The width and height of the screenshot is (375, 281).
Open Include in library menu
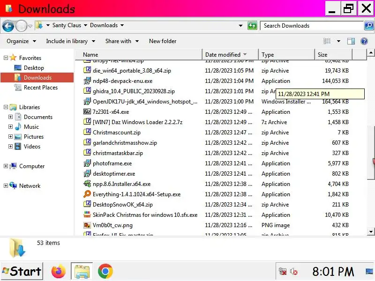(71, 41)
